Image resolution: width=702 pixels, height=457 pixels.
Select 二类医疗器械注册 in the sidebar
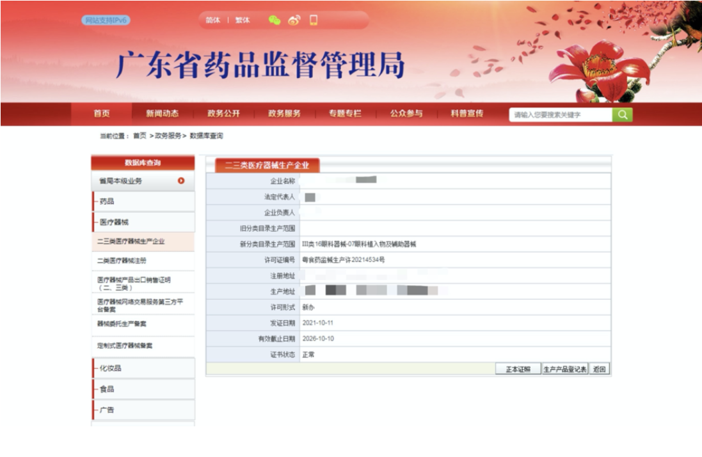[122, 261]
